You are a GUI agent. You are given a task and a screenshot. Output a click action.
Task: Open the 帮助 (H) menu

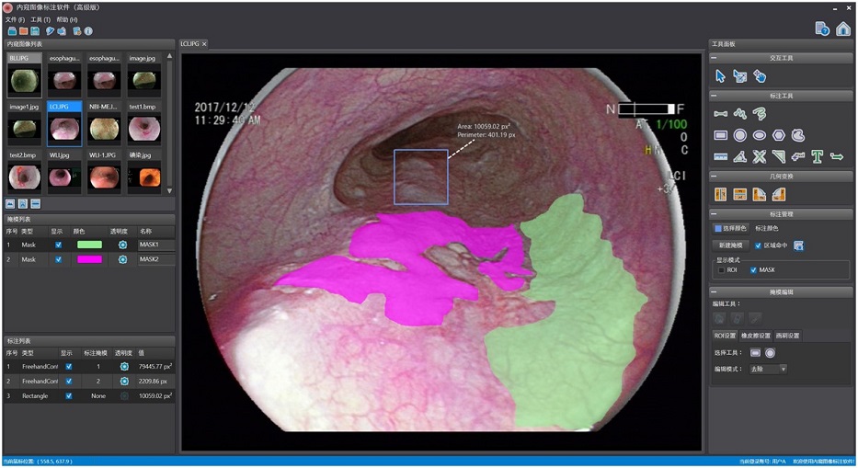(x=67, y=19)
